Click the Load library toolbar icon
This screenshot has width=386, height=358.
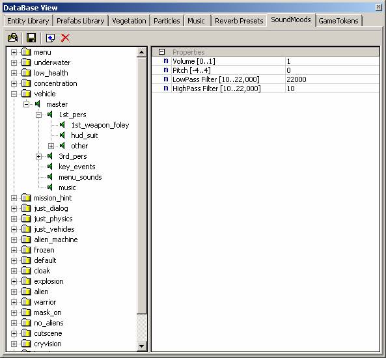pyautogui.click(x=13, y=38)
